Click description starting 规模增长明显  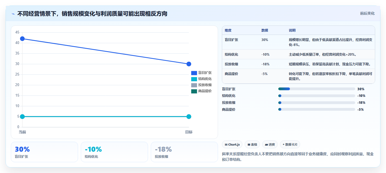point(330,42)
